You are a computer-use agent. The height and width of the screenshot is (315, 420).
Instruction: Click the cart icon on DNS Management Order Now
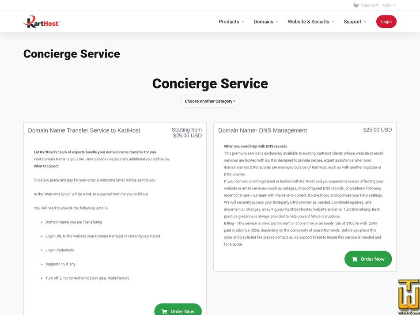pos(354,259)
